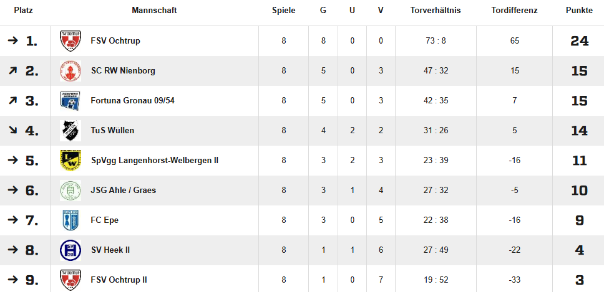Click the FC Epe blue crest
The image size is (604, 292).
[x=71, y=220]
